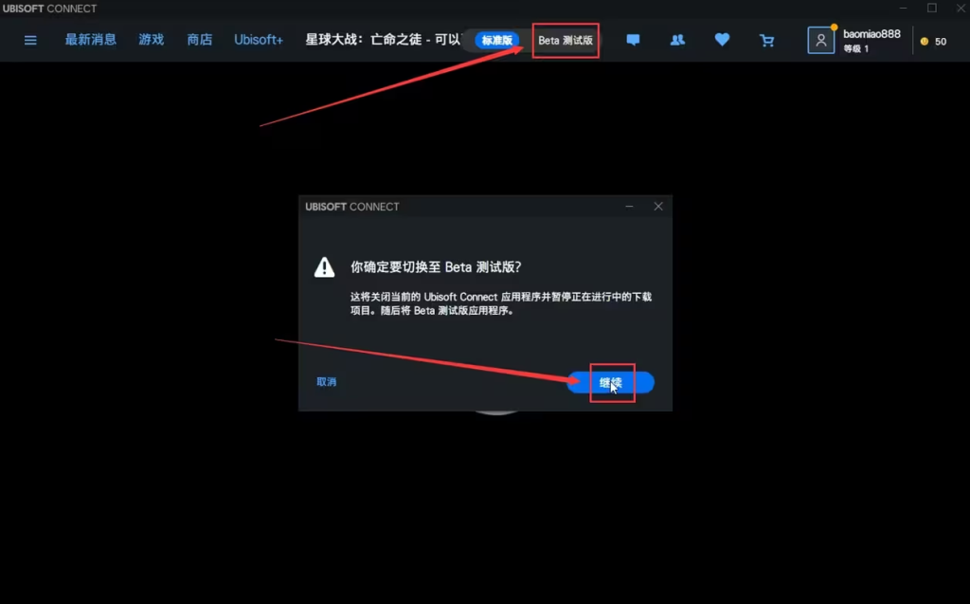Image resolution: width=970 pixels, height=604 pixels.
Task: Click the Units coin icon
Action: (925, 42)
